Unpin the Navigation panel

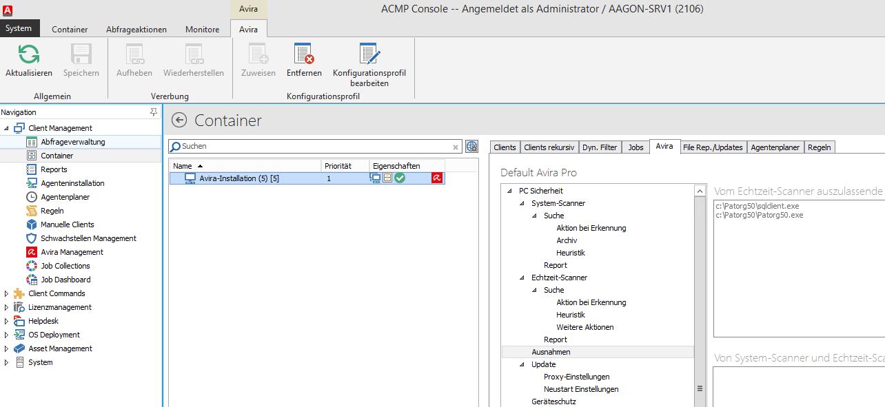click(x=154, y=112)
